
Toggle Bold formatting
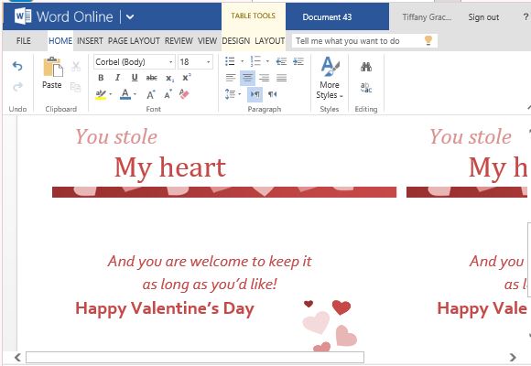click(x=101, y=78)
